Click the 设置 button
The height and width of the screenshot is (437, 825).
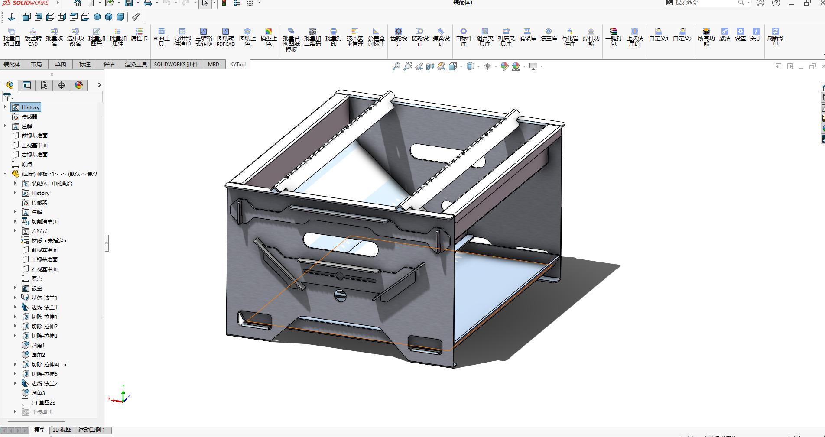[741, 35]
